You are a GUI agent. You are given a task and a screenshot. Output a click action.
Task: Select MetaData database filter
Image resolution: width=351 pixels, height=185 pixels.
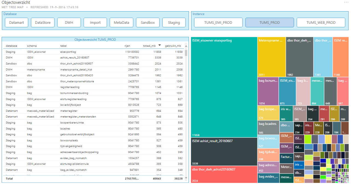click(122, 23)
